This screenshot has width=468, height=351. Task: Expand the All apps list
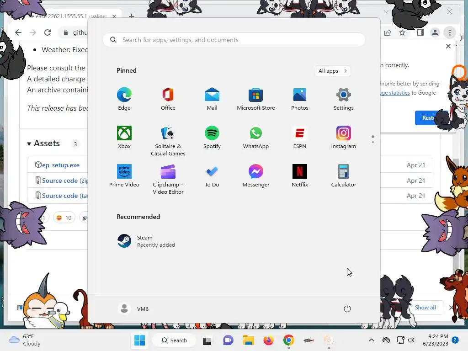[333, 71]
